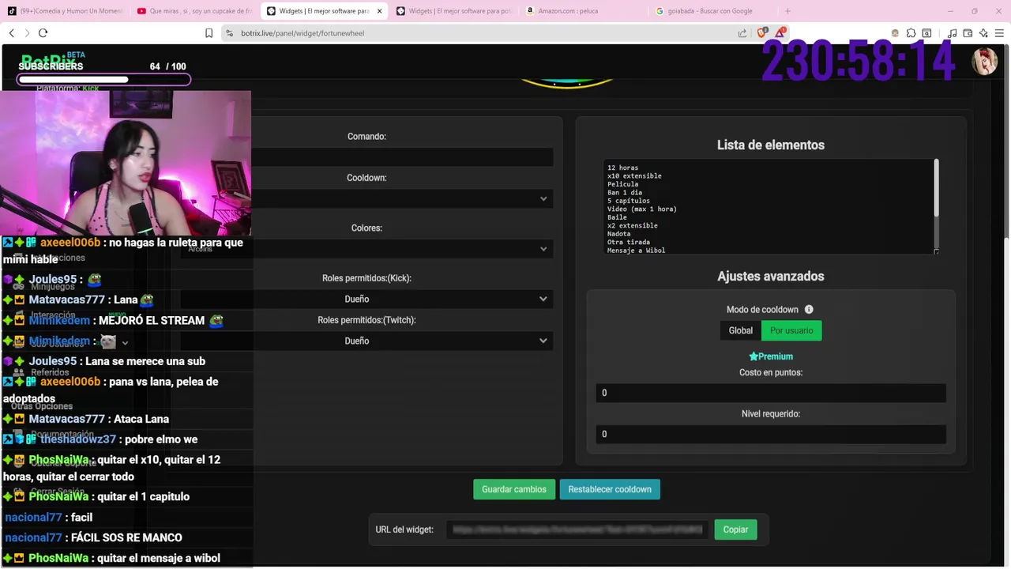Open the Leo AI sparkle icon
Screen dimensions: 1011x569
983,33
